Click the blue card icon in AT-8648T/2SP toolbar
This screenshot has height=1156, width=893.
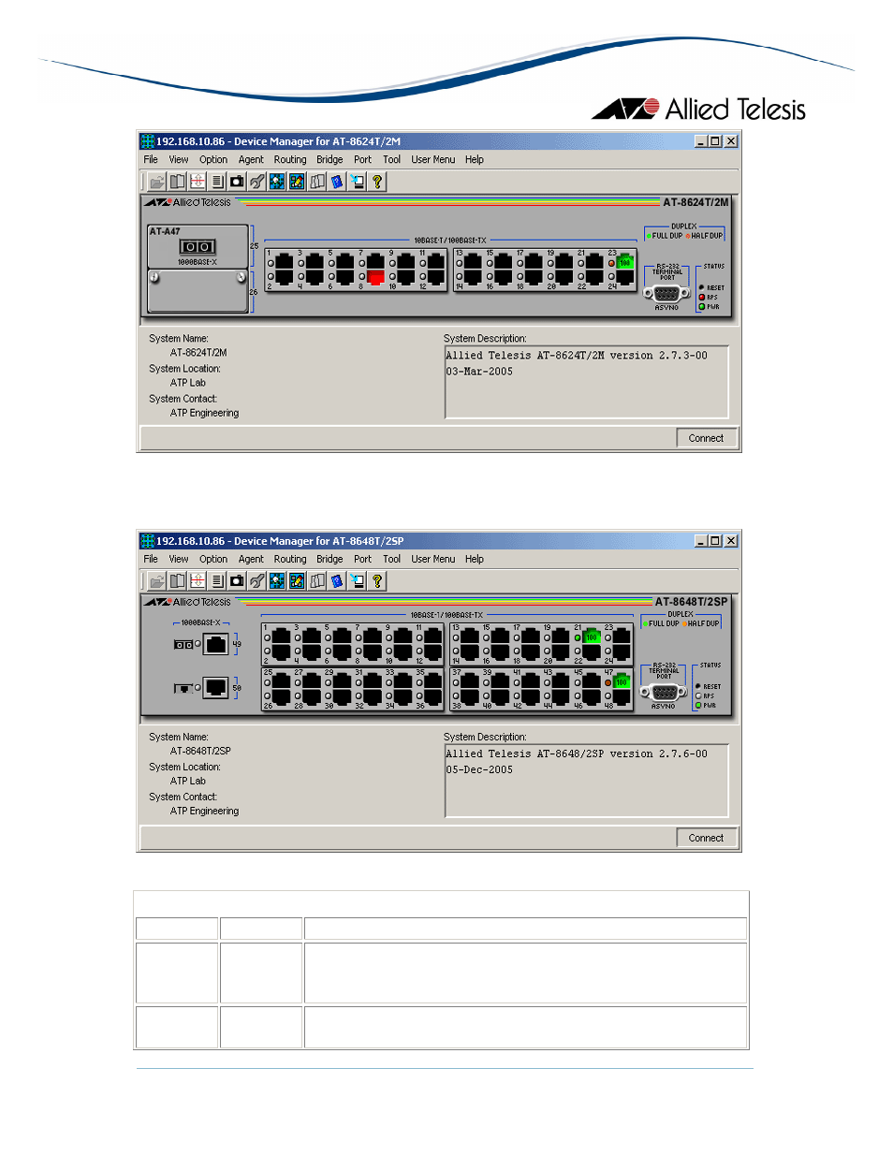click(x=337, y=581)
